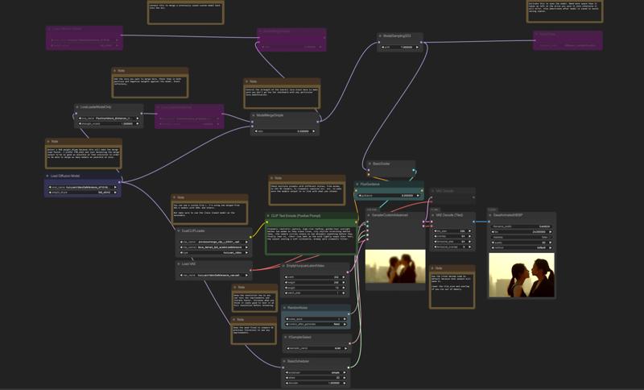
Task: Click the yellow CLIP output dot on DualCLIPLoader
Action: [251, 237]
